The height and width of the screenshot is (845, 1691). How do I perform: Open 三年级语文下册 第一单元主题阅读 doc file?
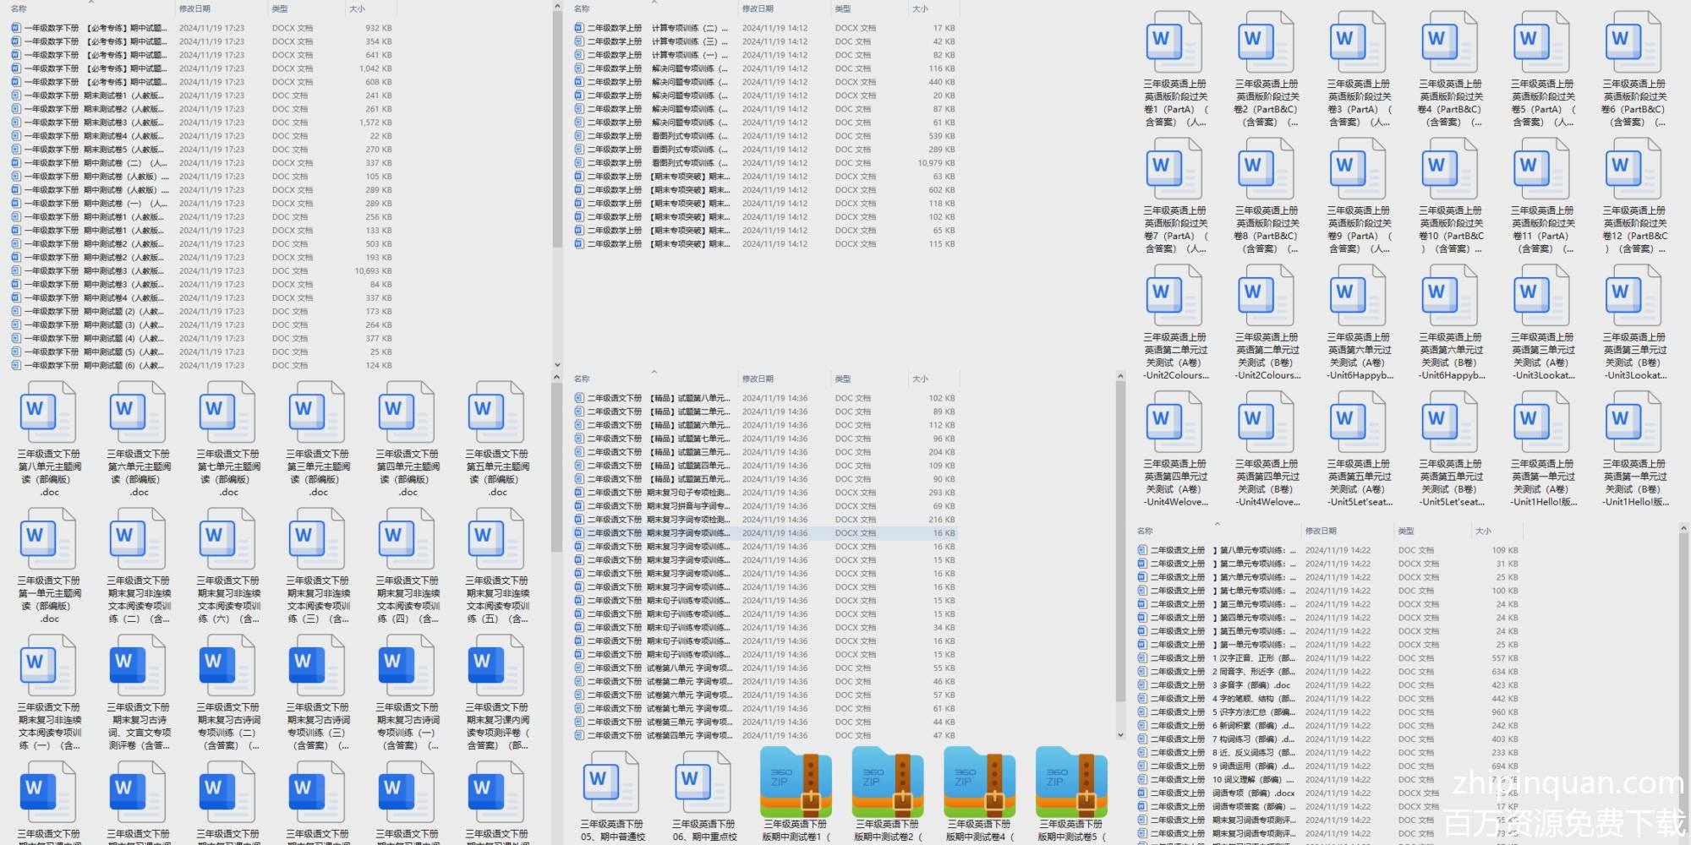(x=48, y=541)
